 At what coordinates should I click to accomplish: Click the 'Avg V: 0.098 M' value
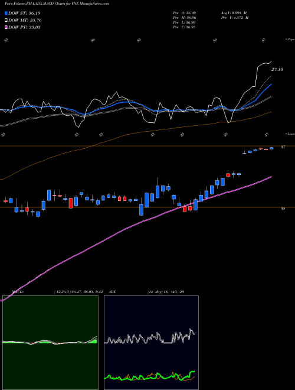click(x=233, y=13)
